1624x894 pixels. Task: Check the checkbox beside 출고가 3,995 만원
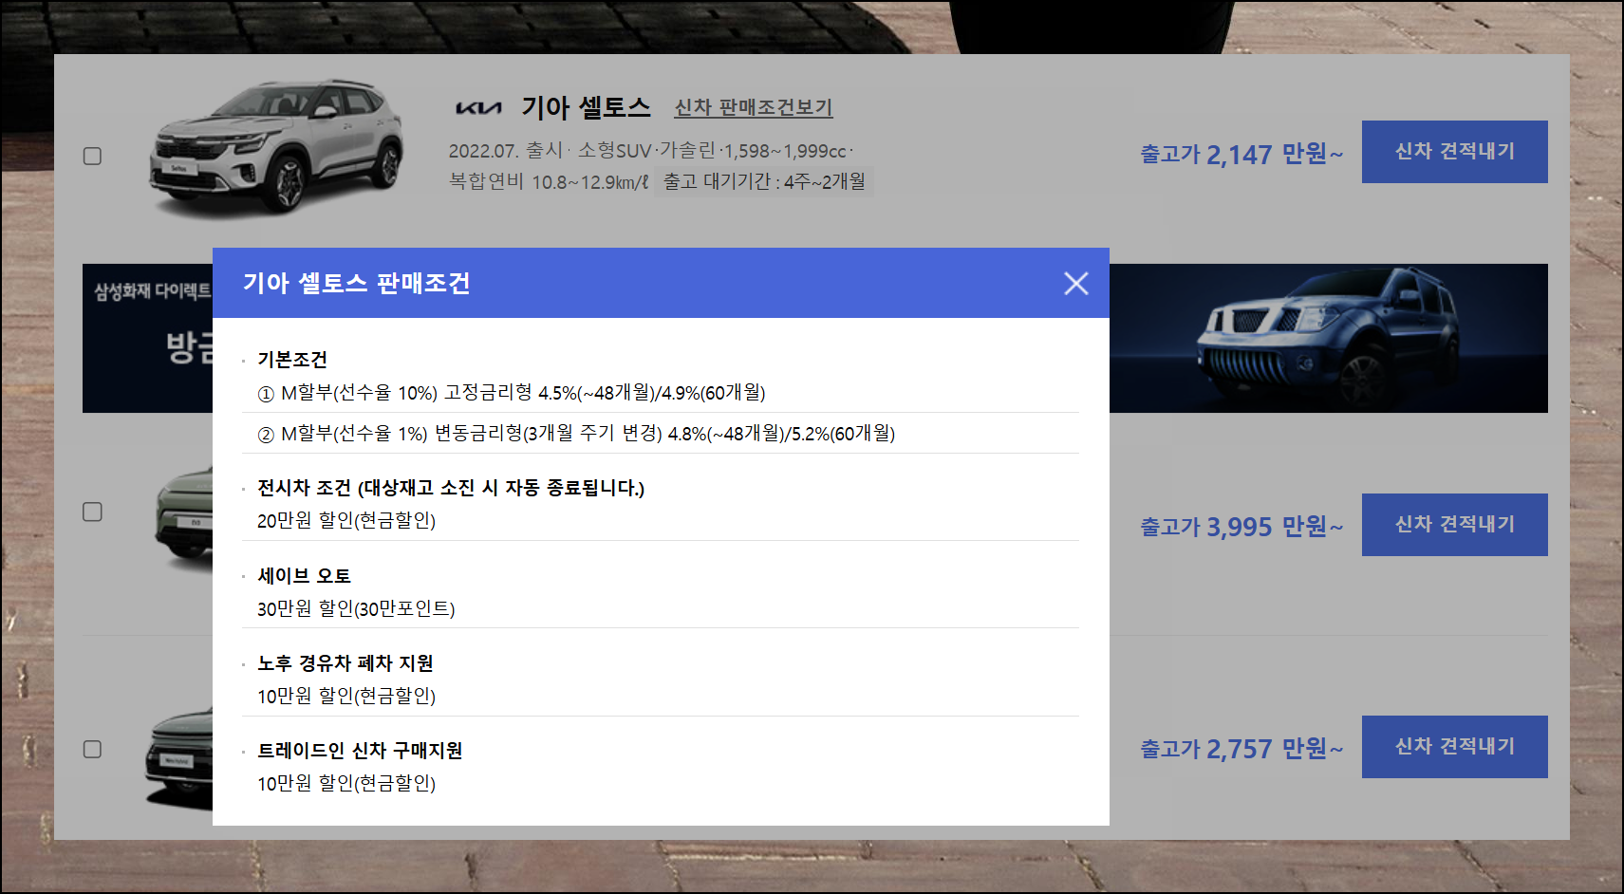pyautogui.click(x=92, y=512)
